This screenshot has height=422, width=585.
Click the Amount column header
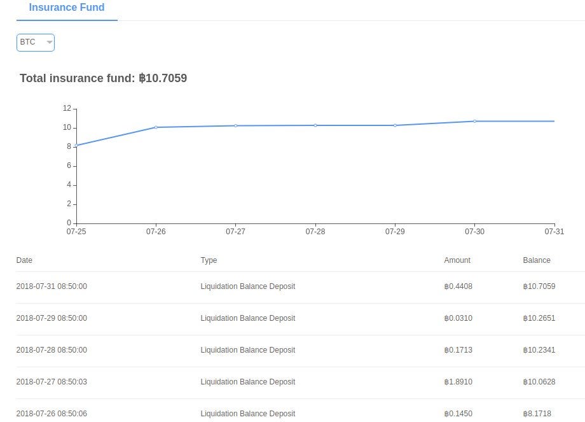pos(457,260)
